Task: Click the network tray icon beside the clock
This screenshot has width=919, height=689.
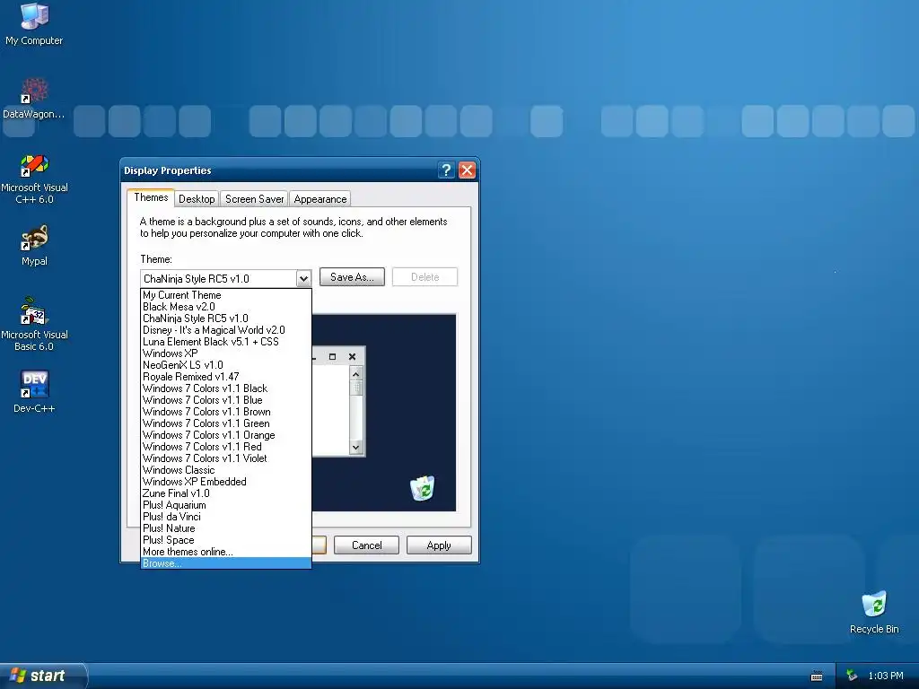Action: pos(852,676)
